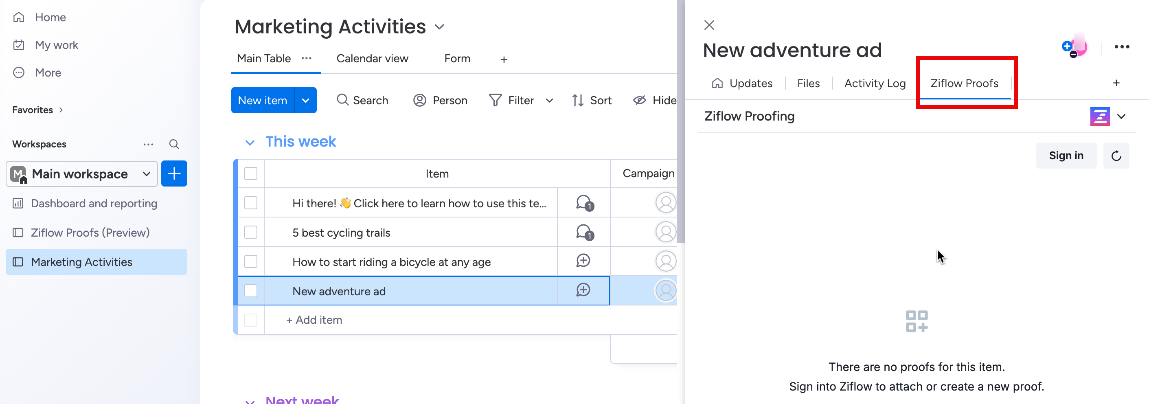The width and height of the screenshot is (1149, 404).
Task: Add a new workspace item with plus button
Action: click(x=174, y=173)
